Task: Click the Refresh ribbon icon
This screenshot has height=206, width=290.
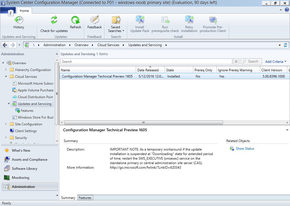Action: tap(75, 20)
